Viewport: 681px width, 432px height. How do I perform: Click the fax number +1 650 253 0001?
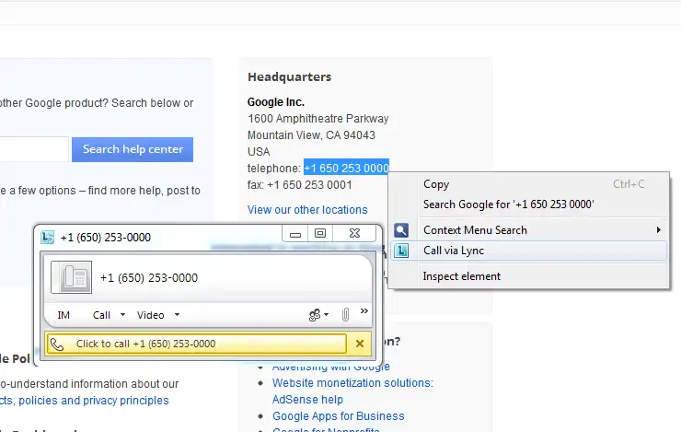[309, 185]
